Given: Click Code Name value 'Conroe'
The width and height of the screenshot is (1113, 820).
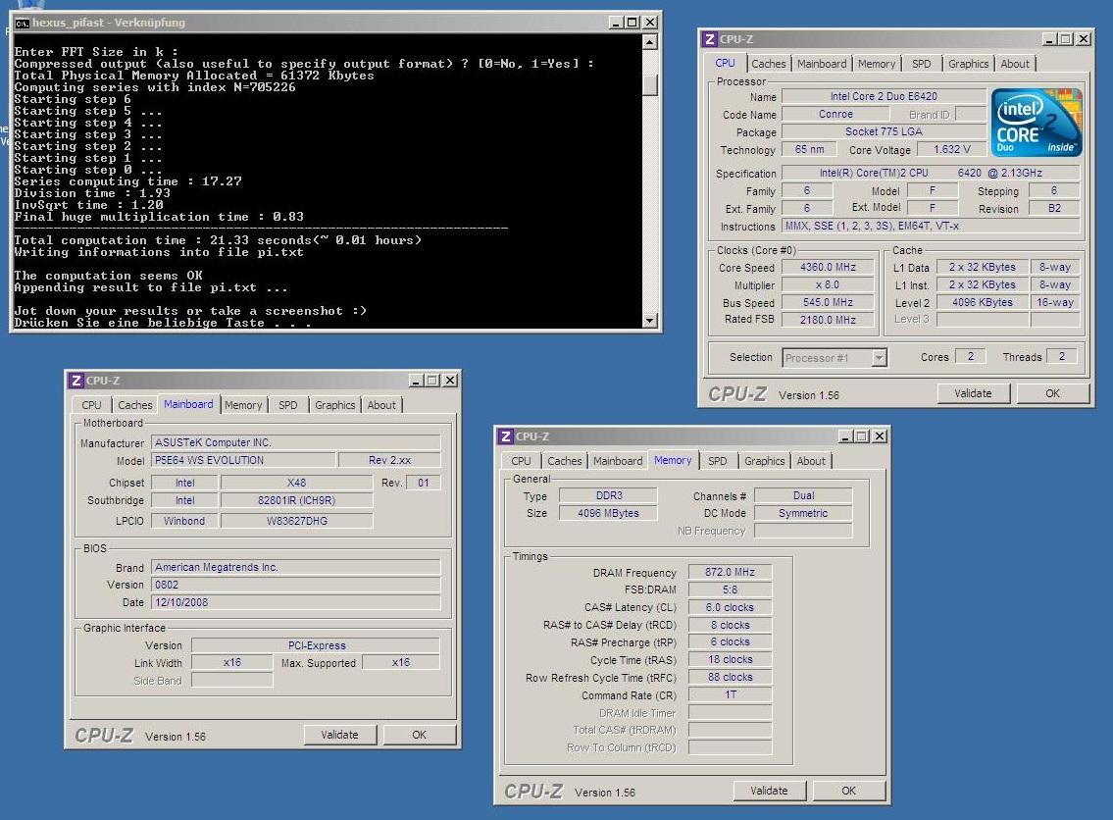Looking at the screenshot, I should tap(835, 115).
